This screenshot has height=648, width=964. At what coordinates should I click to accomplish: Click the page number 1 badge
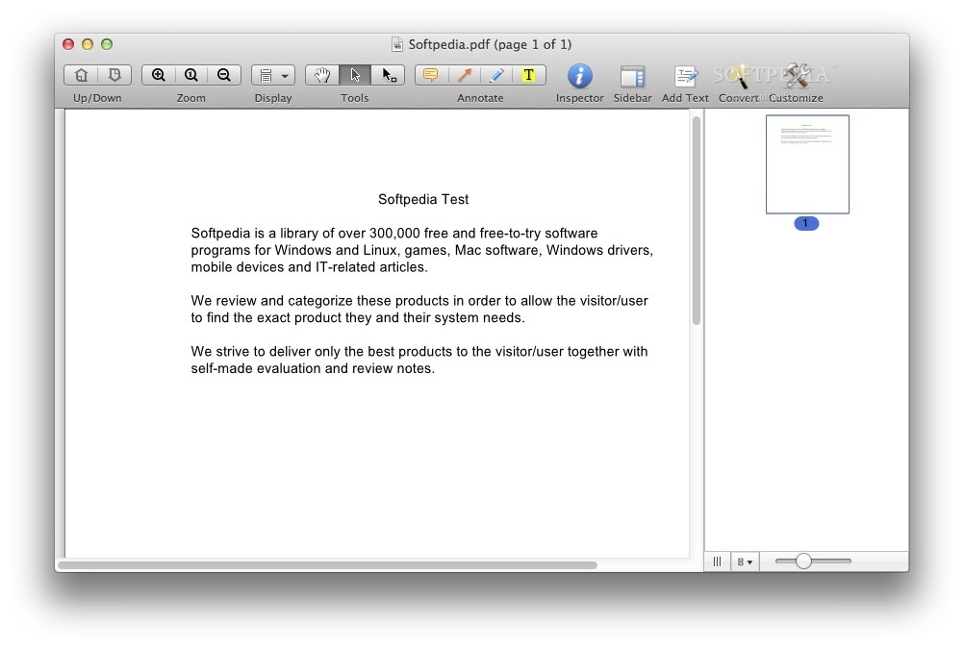[x=806, y=224]
